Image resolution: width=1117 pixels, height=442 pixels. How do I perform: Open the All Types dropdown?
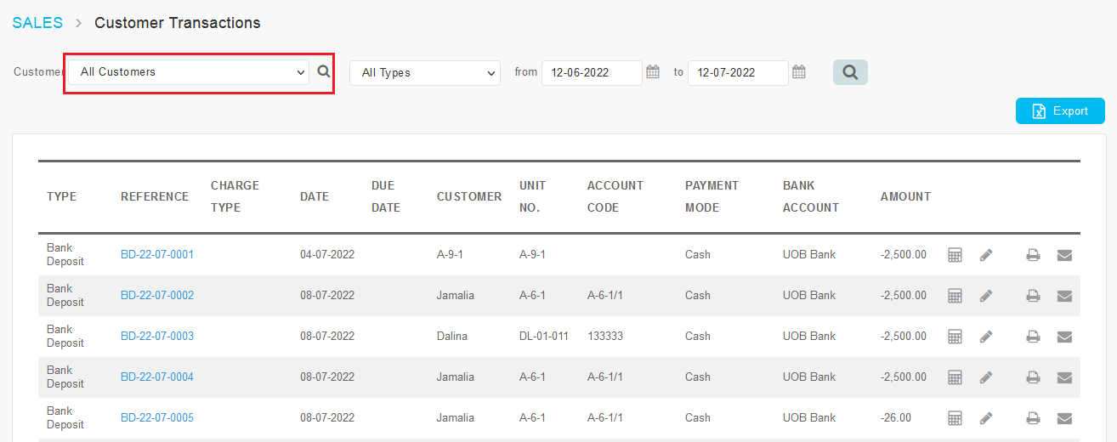coord(425,73)
